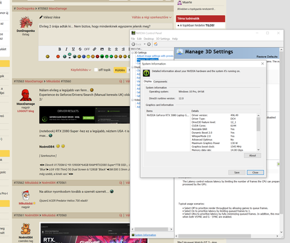Click NVIDIA Control Panel Home icon
The image size is (290, 243).
pos(156,44)
